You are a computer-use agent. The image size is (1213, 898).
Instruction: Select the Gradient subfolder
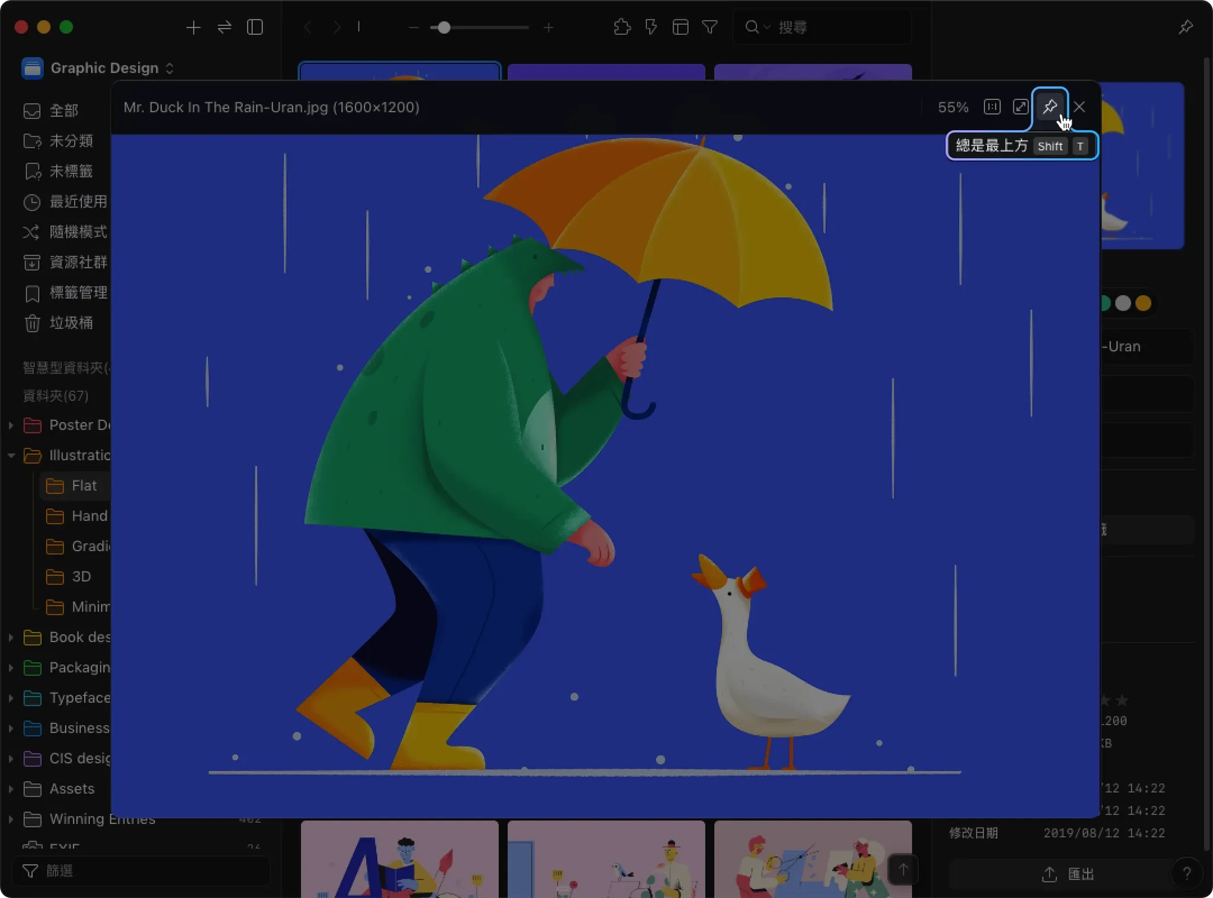coord(77,546)
